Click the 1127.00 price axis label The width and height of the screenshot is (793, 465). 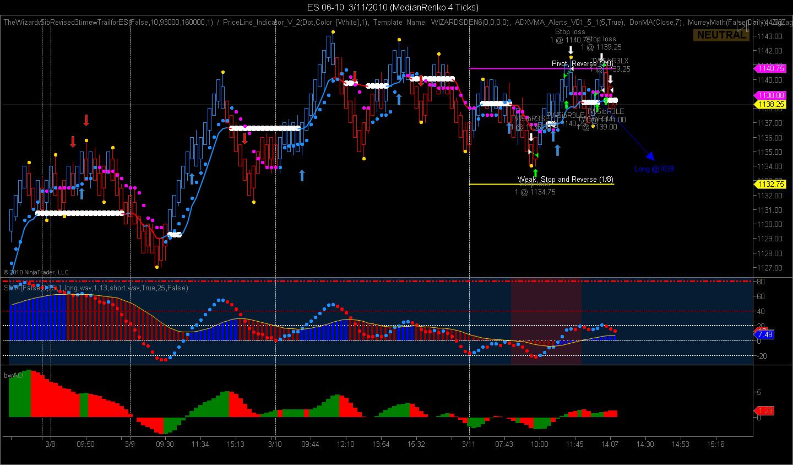770,268
